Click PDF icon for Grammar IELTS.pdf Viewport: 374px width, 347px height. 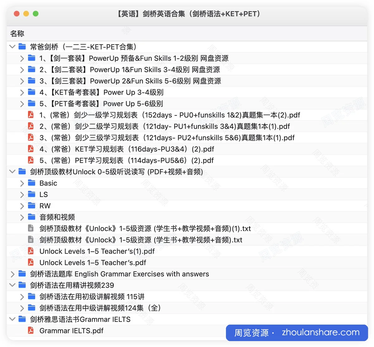(x=31, y=331)
